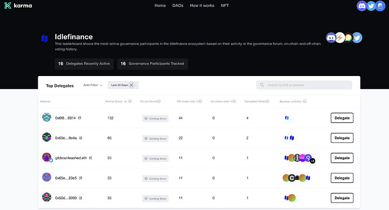Click the Karma Score value 132
This screenshot has width=389, height=210.
tap(110, 118)
